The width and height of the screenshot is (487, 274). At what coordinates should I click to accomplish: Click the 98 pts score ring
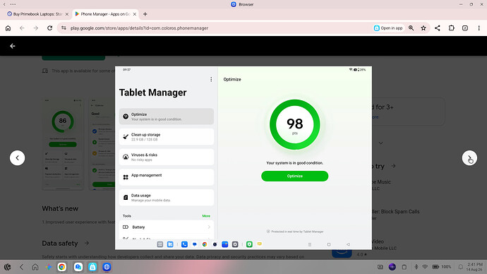pos(295,124)
